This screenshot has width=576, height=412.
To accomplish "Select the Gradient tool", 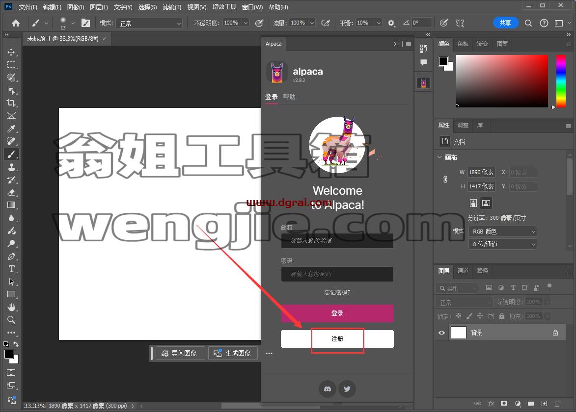I will point(11,205).
